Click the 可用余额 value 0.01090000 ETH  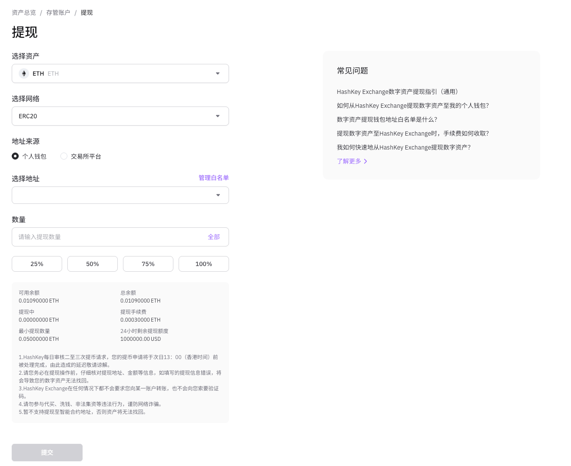click(39, 301)
